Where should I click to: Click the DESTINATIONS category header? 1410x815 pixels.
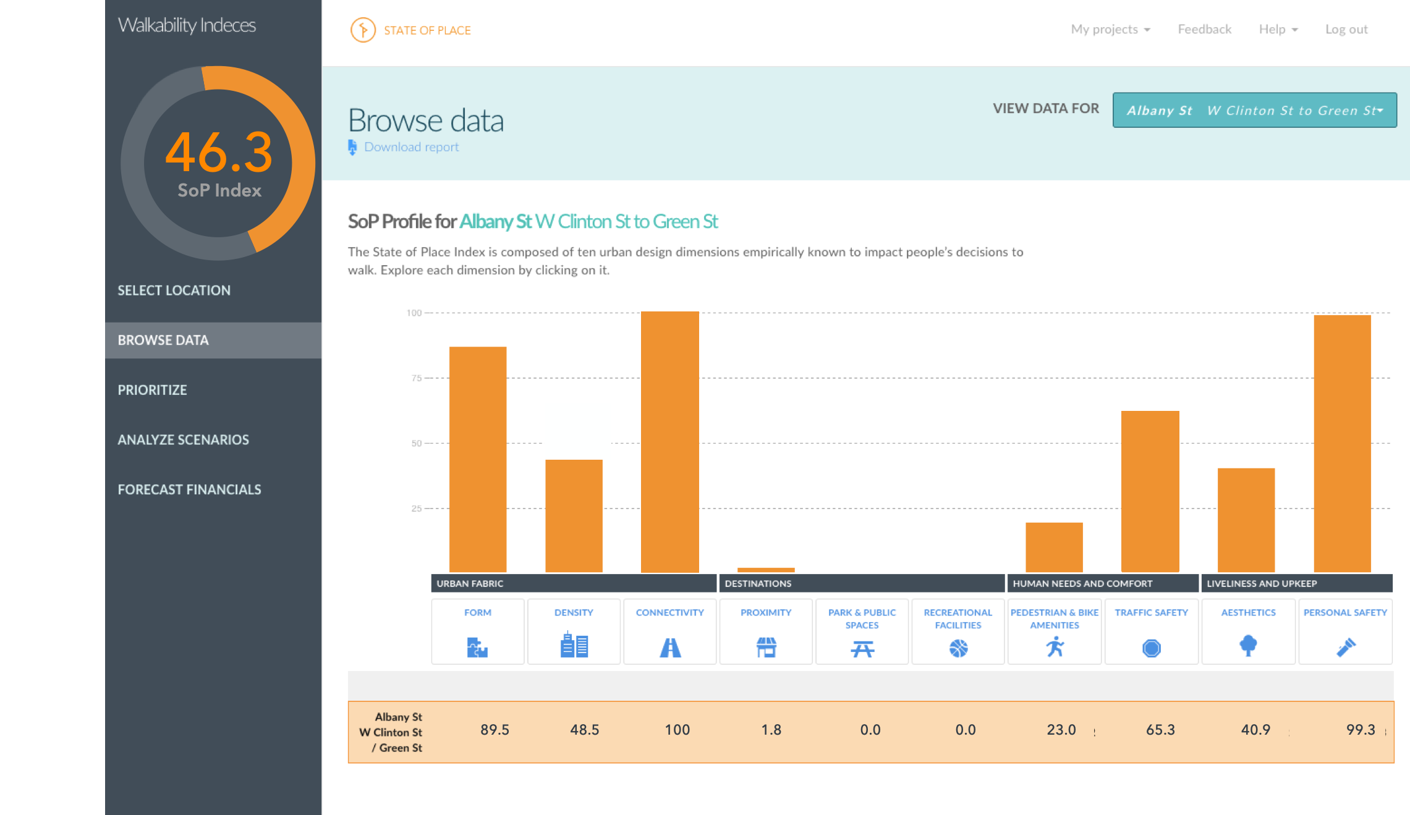pos(862,583)
